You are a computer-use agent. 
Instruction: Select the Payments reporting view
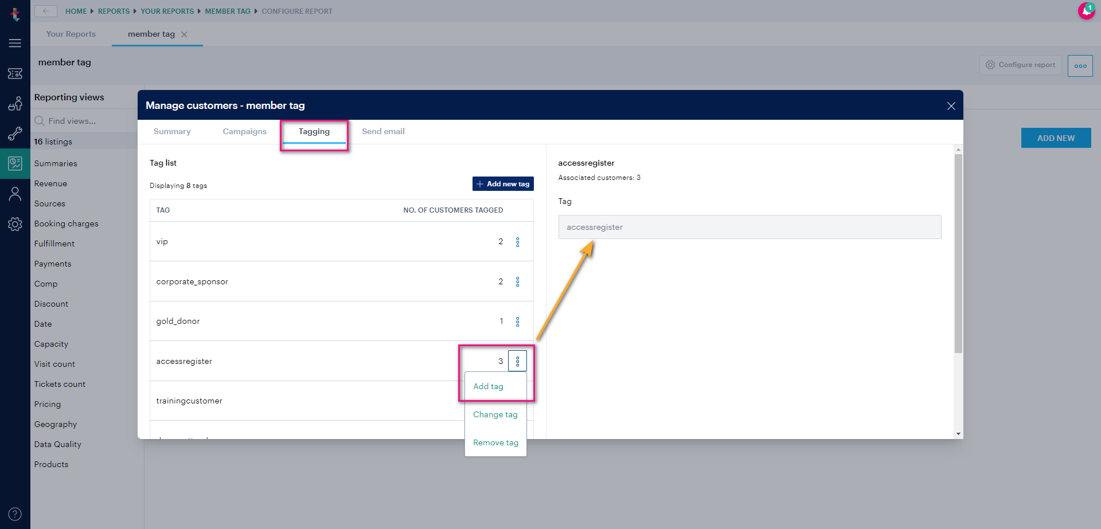pos(53,264)
